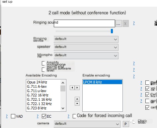Open help link beside Amplify microphone option

[x=134, y=64]
